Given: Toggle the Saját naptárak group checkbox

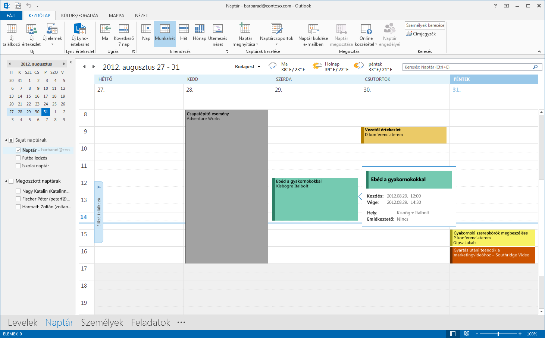Looking at the screenshot, I should [11, 140].
